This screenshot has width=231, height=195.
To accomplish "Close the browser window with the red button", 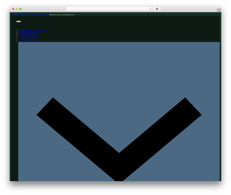I will pyautogui.click(x=13, y=9).
